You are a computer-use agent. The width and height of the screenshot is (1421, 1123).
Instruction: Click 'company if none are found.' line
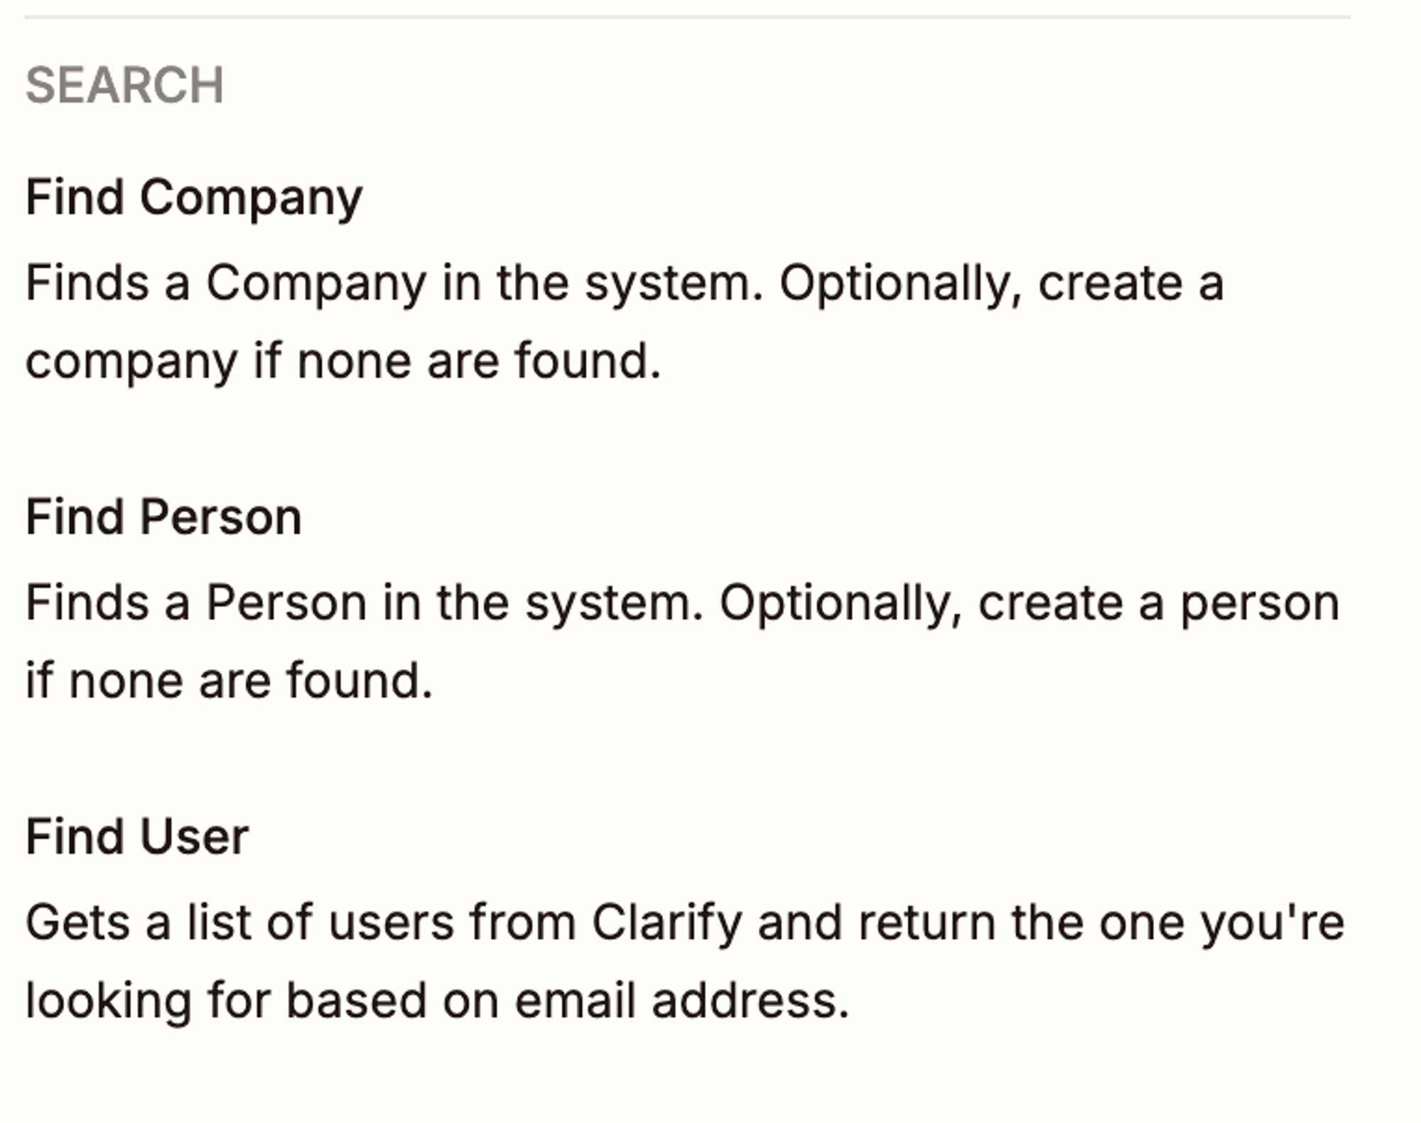344,362
